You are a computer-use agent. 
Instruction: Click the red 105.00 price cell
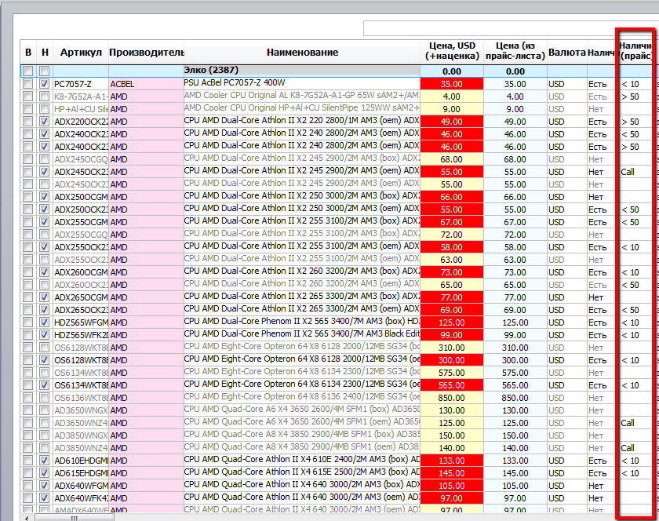click(452, 486)
